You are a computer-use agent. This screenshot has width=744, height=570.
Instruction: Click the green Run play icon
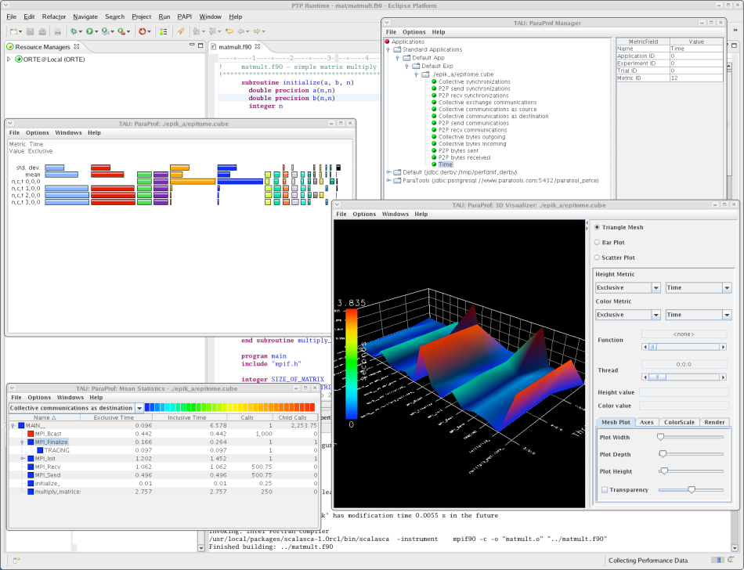click(x=89, y=31)
